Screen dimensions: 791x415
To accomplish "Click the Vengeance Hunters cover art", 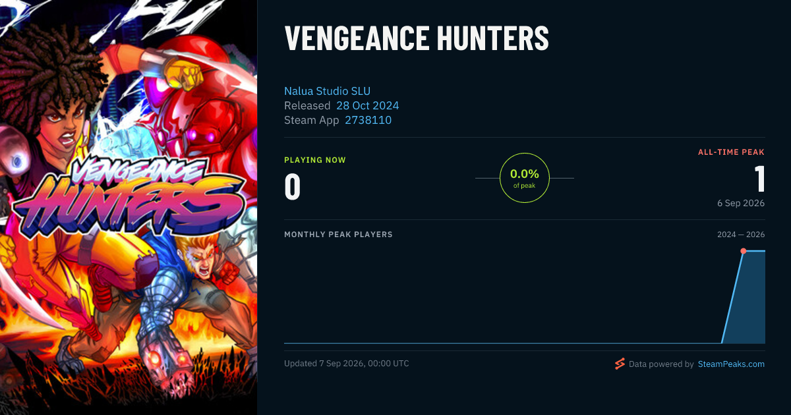I will coord(129,207).
